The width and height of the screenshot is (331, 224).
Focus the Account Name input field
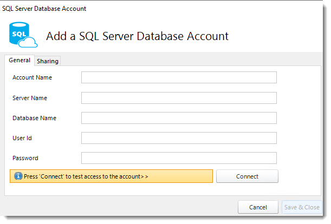pyautogui.click(x=179, y=77)
